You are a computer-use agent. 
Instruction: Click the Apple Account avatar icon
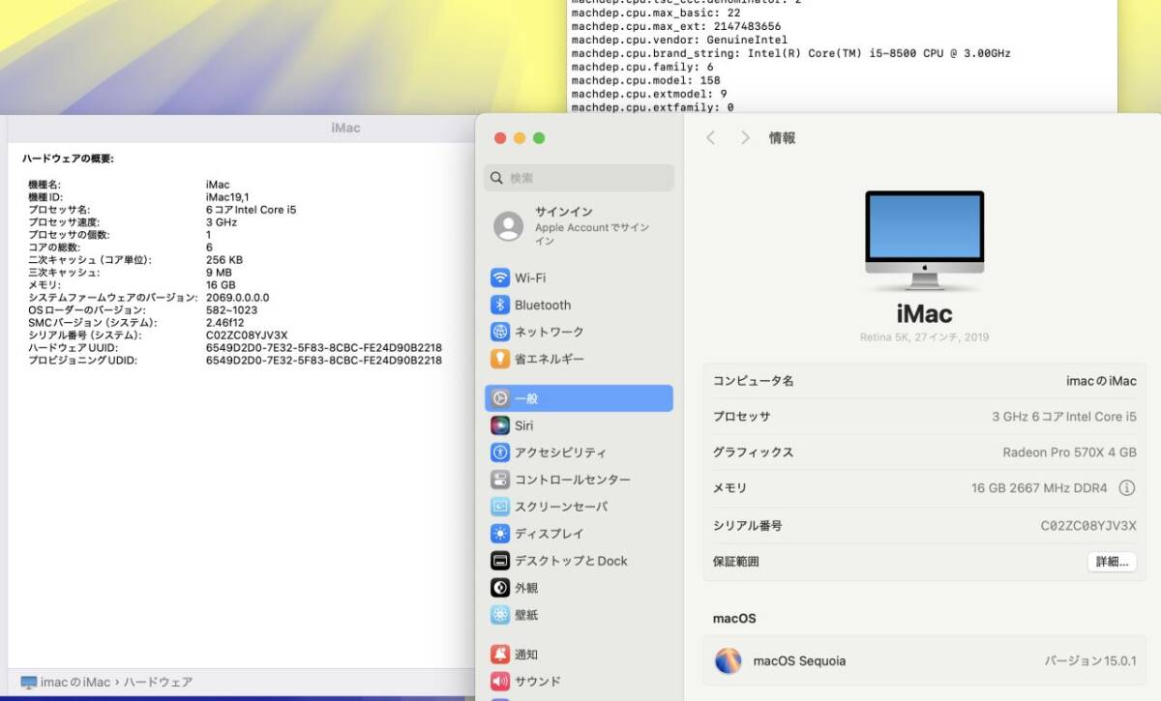coord(509,226)
